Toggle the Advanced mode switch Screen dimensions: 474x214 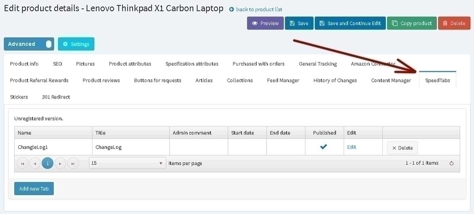click(x=29, y=44)
